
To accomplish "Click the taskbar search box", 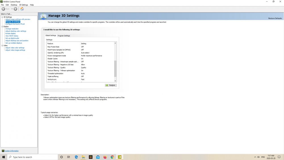I will [32, 157].
